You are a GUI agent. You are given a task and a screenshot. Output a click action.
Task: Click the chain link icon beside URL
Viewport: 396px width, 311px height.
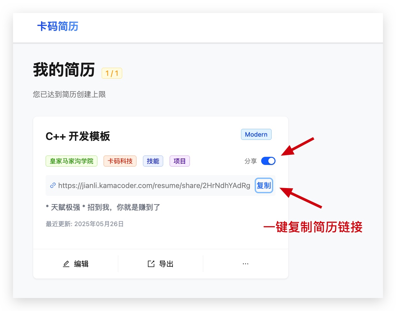[53, 185]
